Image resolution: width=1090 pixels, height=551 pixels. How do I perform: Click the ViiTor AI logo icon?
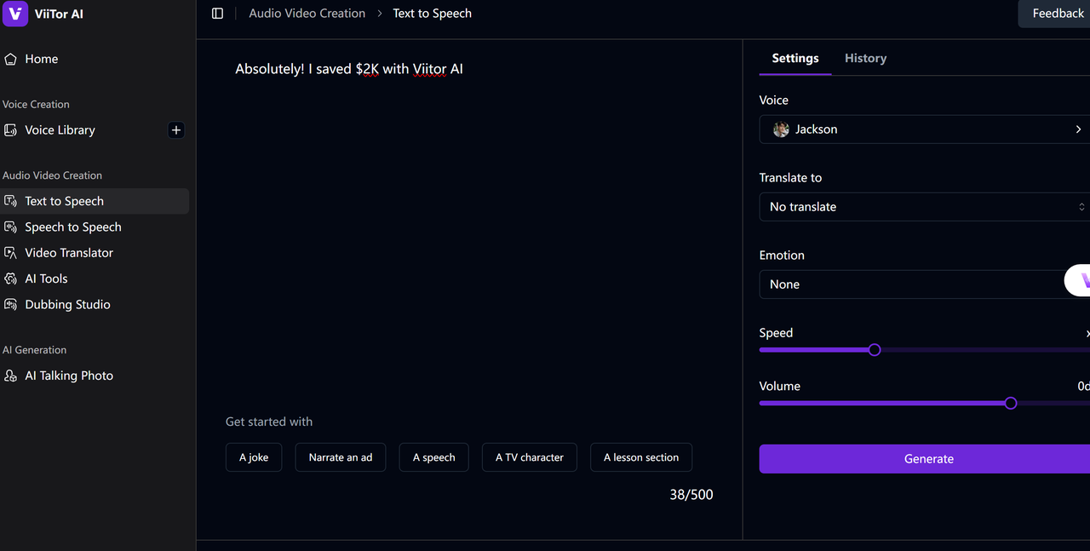point(15,14)
